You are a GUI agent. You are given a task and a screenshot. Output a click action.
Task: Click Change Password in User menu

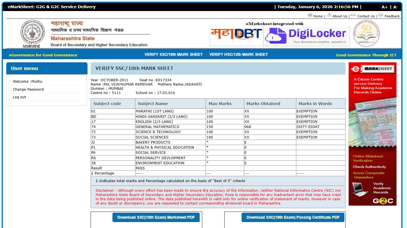pyautogui.click(x=28, y=89)
